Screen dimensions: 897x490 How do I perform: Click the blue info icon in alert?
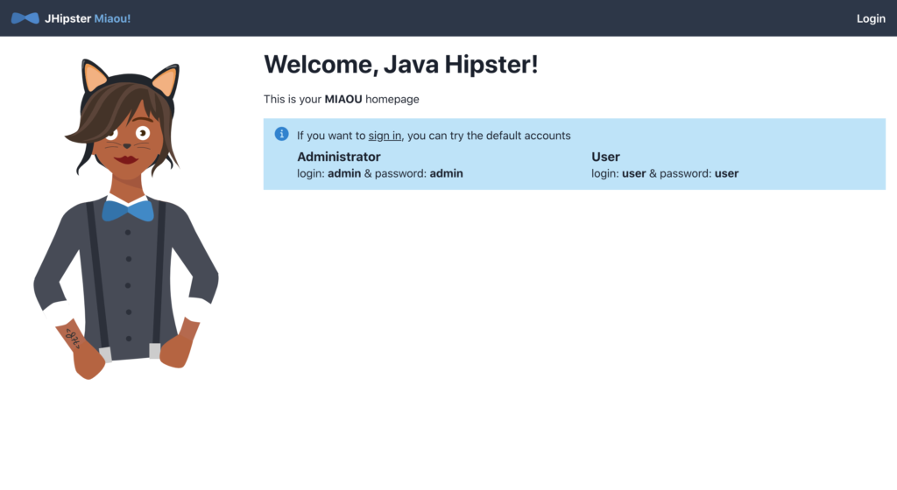[x=281, y=134]
